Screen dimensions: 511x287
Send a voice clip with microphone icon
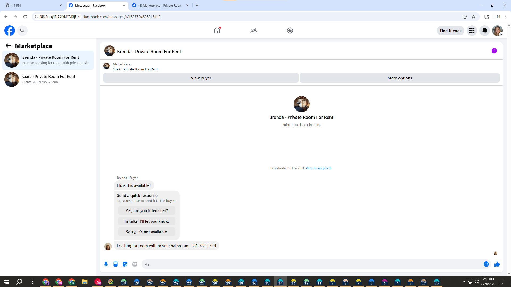[106, 264]
